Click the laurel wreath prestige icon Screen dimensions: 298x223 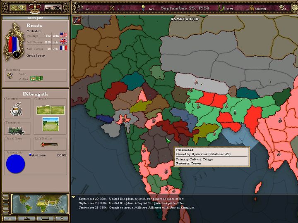tap(221, 8)
